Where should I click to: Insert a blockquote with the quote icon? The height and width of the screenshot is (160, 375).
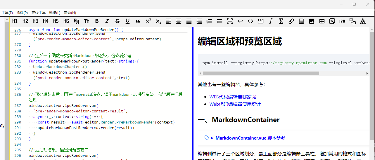pyautogui.click(x=138, y=21)
